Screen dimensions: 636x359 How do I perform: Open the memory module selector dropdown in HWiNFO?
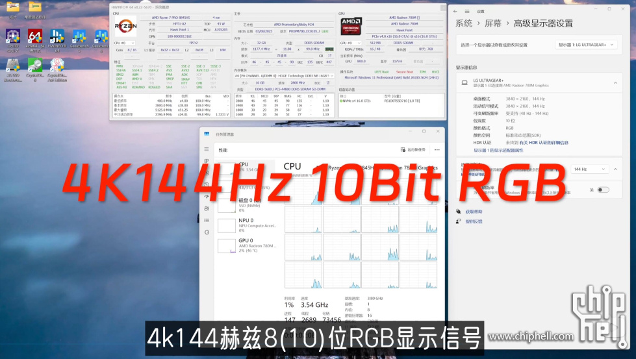[x=284, y=76]
